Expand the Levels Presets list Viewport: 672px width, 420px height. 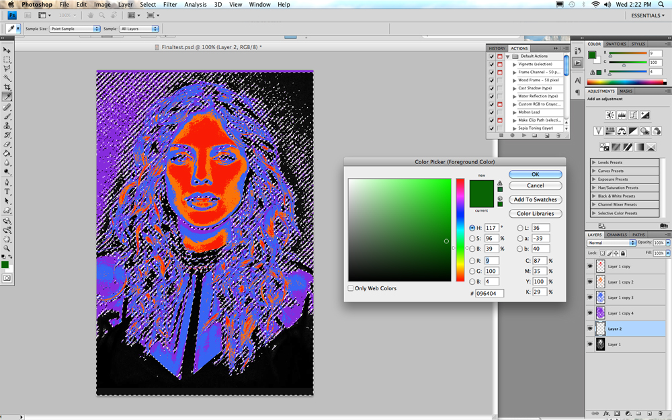pos(593,163)
